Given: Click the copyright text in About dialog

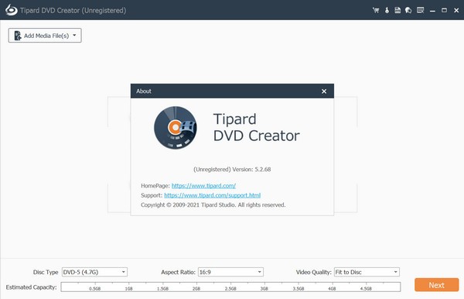Looking at the screenshot, I should click(x=213, y=205).
